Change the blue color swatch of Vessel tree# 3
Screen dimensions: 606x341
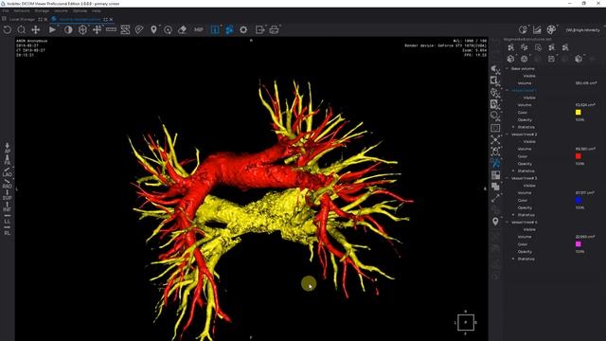pos(579,200)
